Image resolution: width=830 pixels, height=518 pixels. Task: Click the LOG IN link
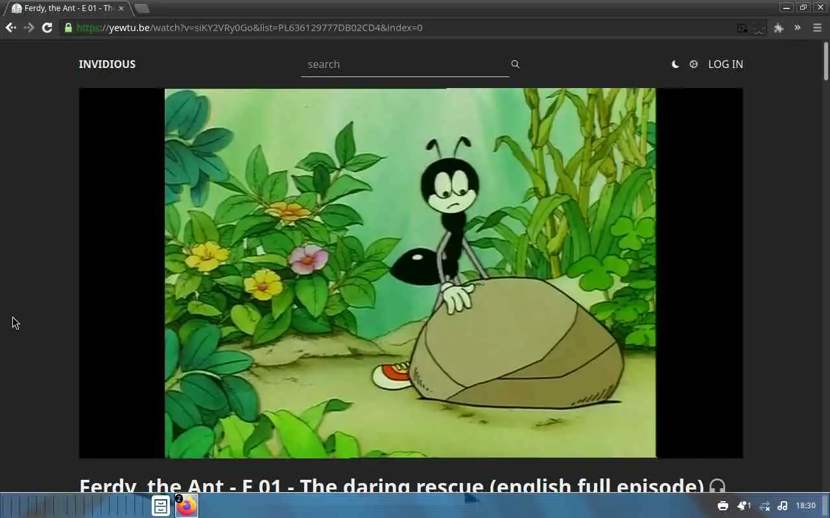pyautogui.click(x=726, y=64)
